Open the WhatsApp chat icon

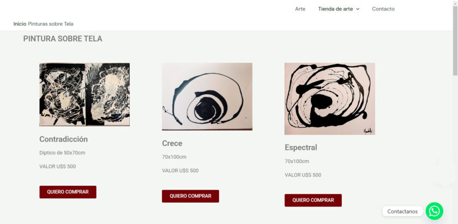pyautogui.click(x=435, y=211)
